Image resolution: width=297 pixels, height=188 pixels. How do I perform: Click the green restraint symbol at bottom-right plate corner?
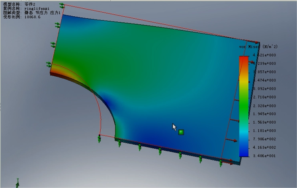(221, 163)
